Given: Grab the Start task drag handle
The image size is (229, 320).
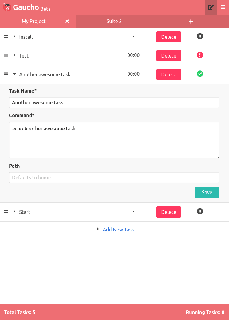Looking at the screenshot, I should pyautogui.click(x=6, y=212).
